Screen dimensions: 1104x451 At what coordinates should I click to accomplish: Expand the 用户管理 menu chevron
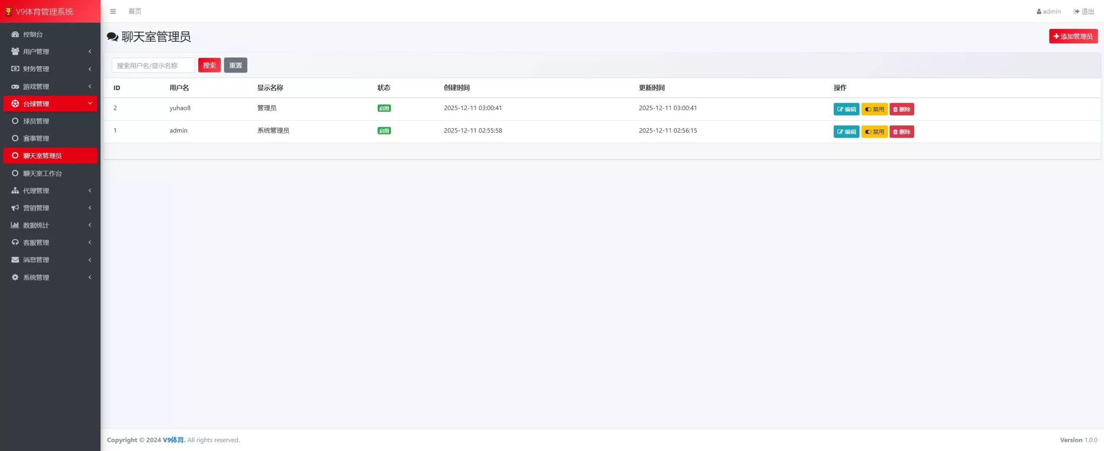click(90, 51)
